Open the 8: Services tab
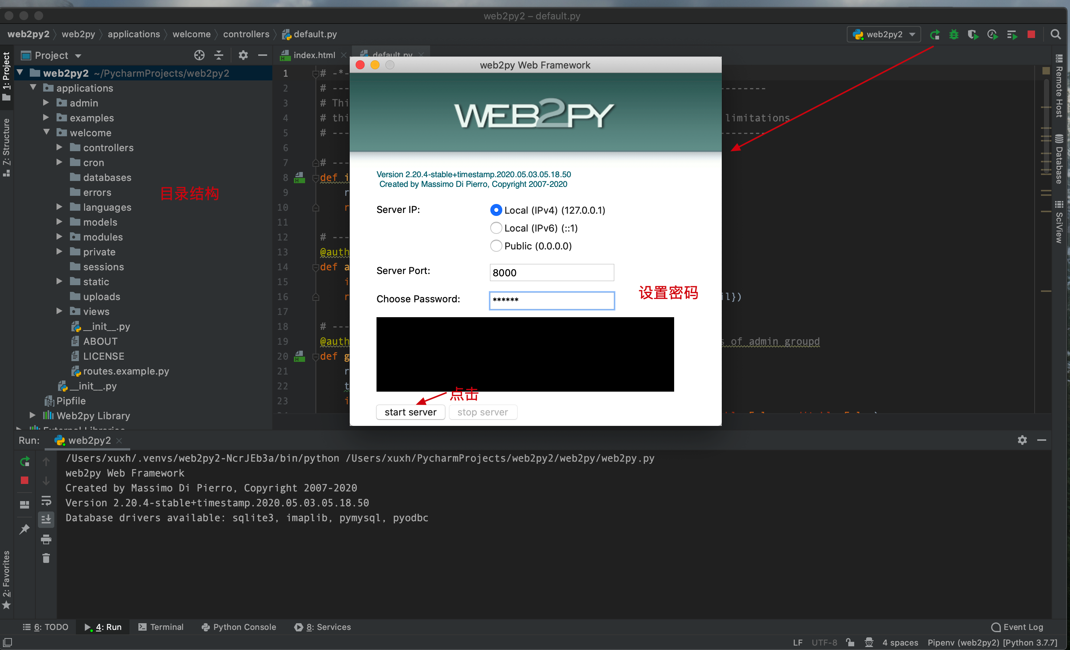This screenshot has width=1070, height=650. 323,627
